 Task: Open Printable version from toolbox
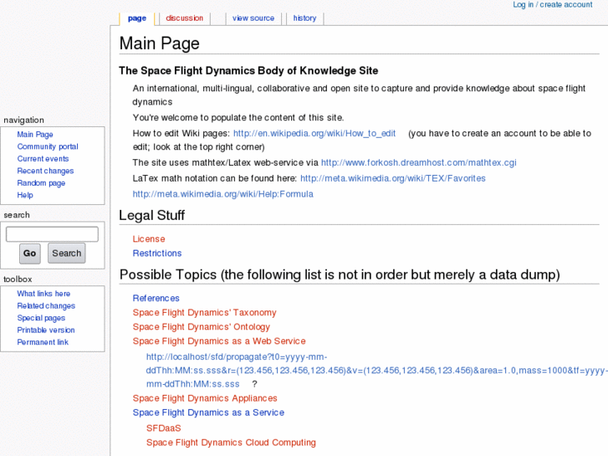pos(46,330)
